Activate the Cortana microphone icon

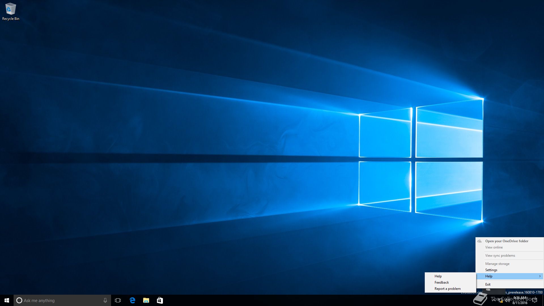click(x=105, y=300)
